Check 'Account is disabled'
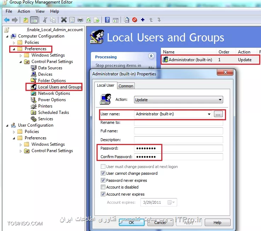The width and height of the screenshot is (261, 231). [x=103, y=187]
